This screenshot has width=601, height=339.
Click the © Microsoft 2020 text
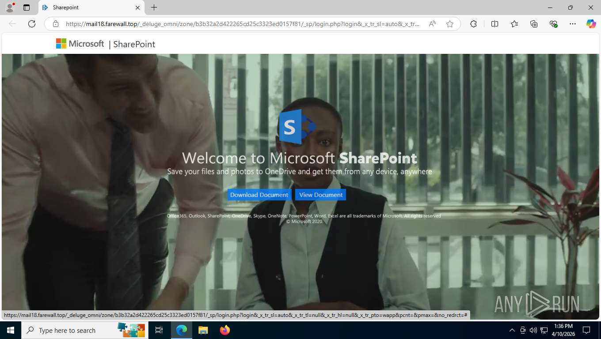305,222
